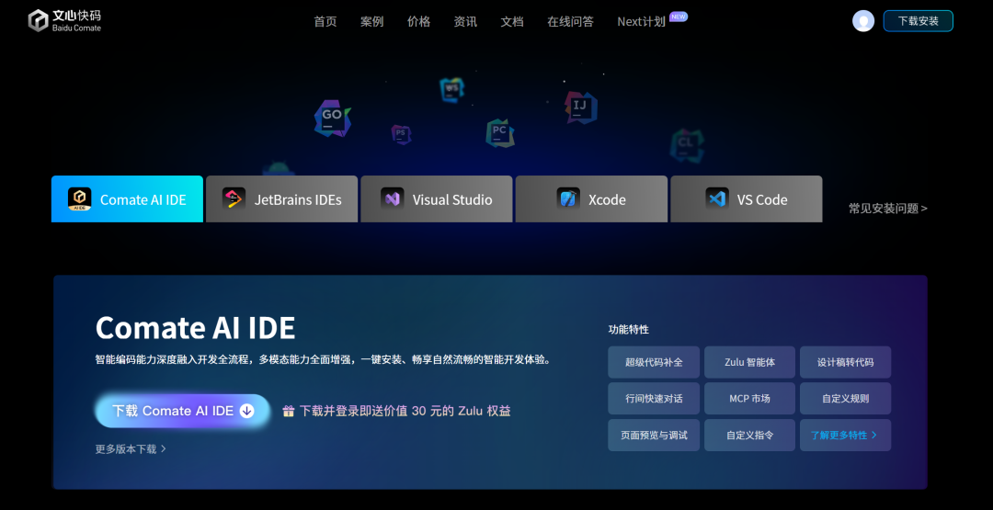This screenshot has width=993, height=510.
Task: Click the floating PyCharm PC icon
Action: click(x=499, y=132)
